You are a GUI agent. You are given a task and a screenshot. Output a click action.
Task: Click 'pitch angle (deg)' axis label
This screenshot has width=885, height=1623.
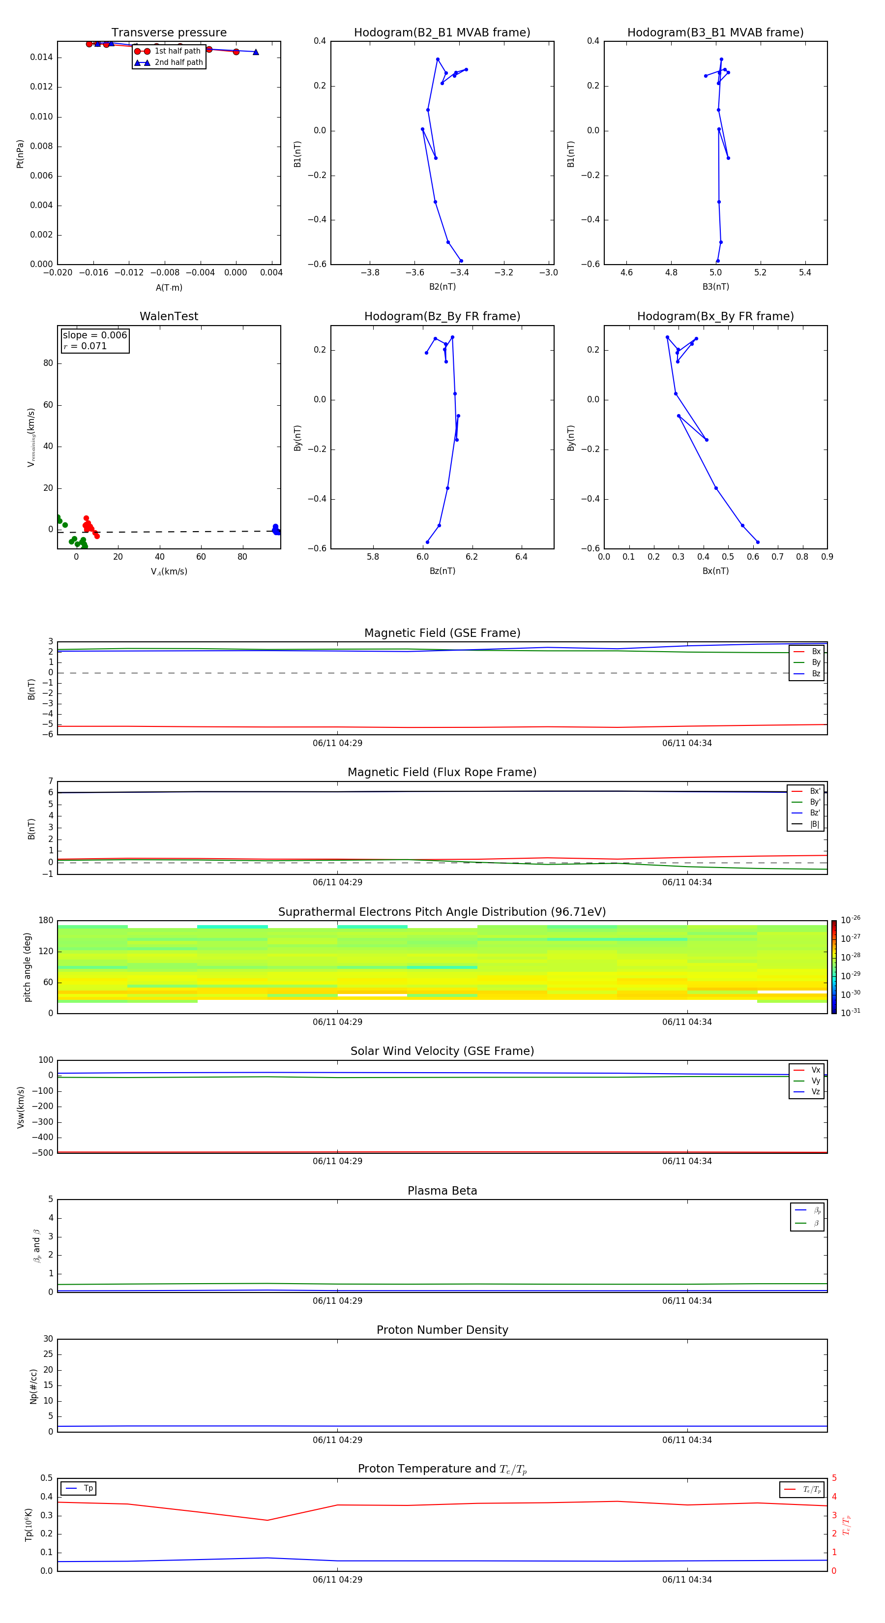coord(27,967)
